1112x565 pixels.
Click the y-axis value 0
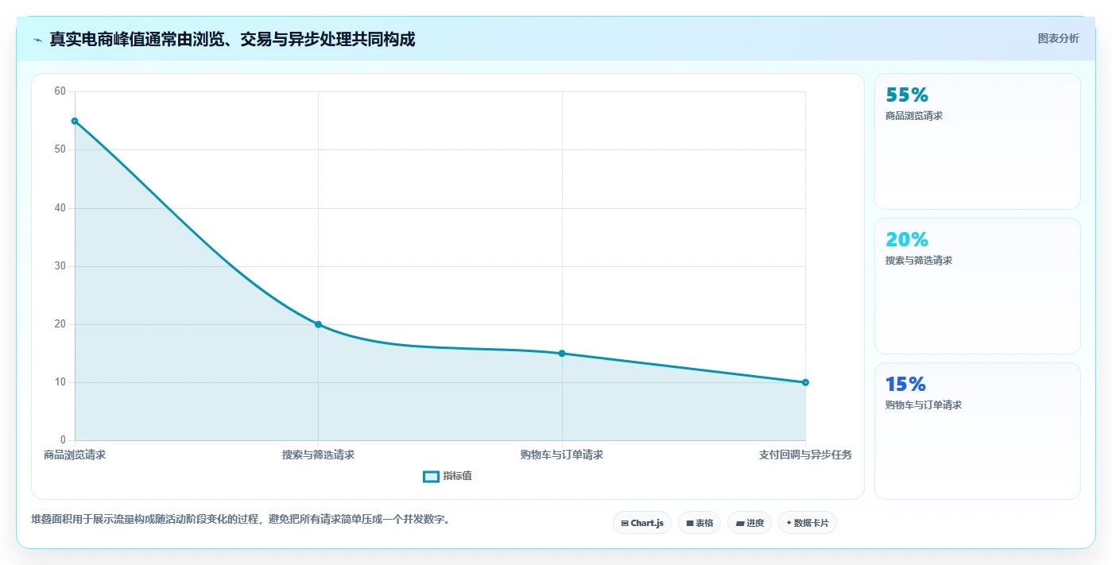pyautogui.click(x=63, y=440)
